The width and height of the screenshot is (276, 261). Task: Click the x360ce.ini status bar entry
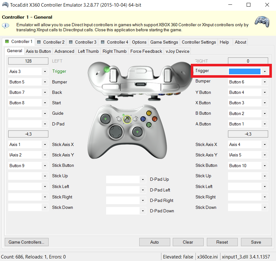pyautogui.click(x=207, y=257)
